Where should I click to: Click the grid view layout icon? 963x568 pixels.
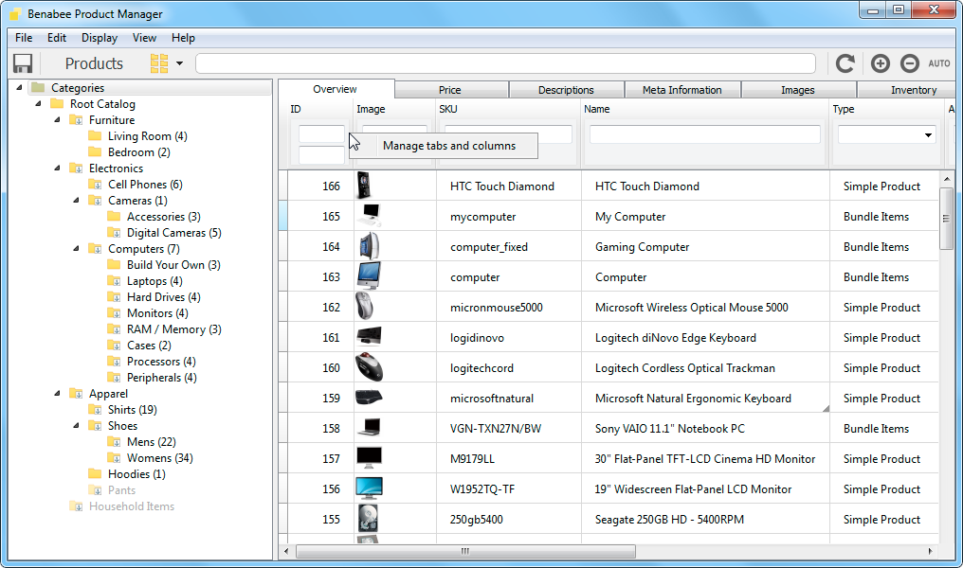(159, 63)
